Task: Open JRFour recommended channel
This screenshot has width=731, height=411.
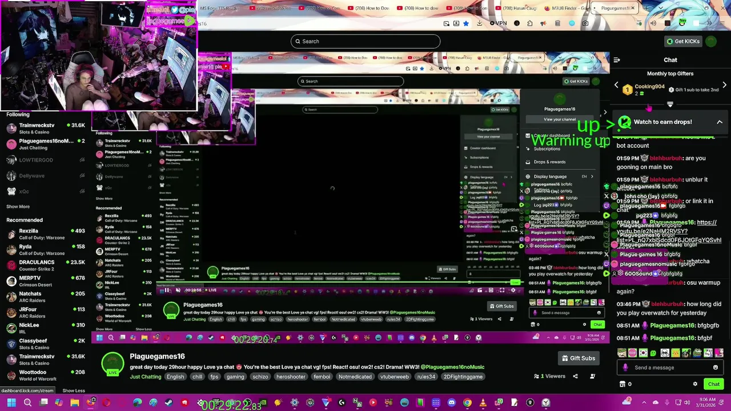Action: tap(45, 312)
